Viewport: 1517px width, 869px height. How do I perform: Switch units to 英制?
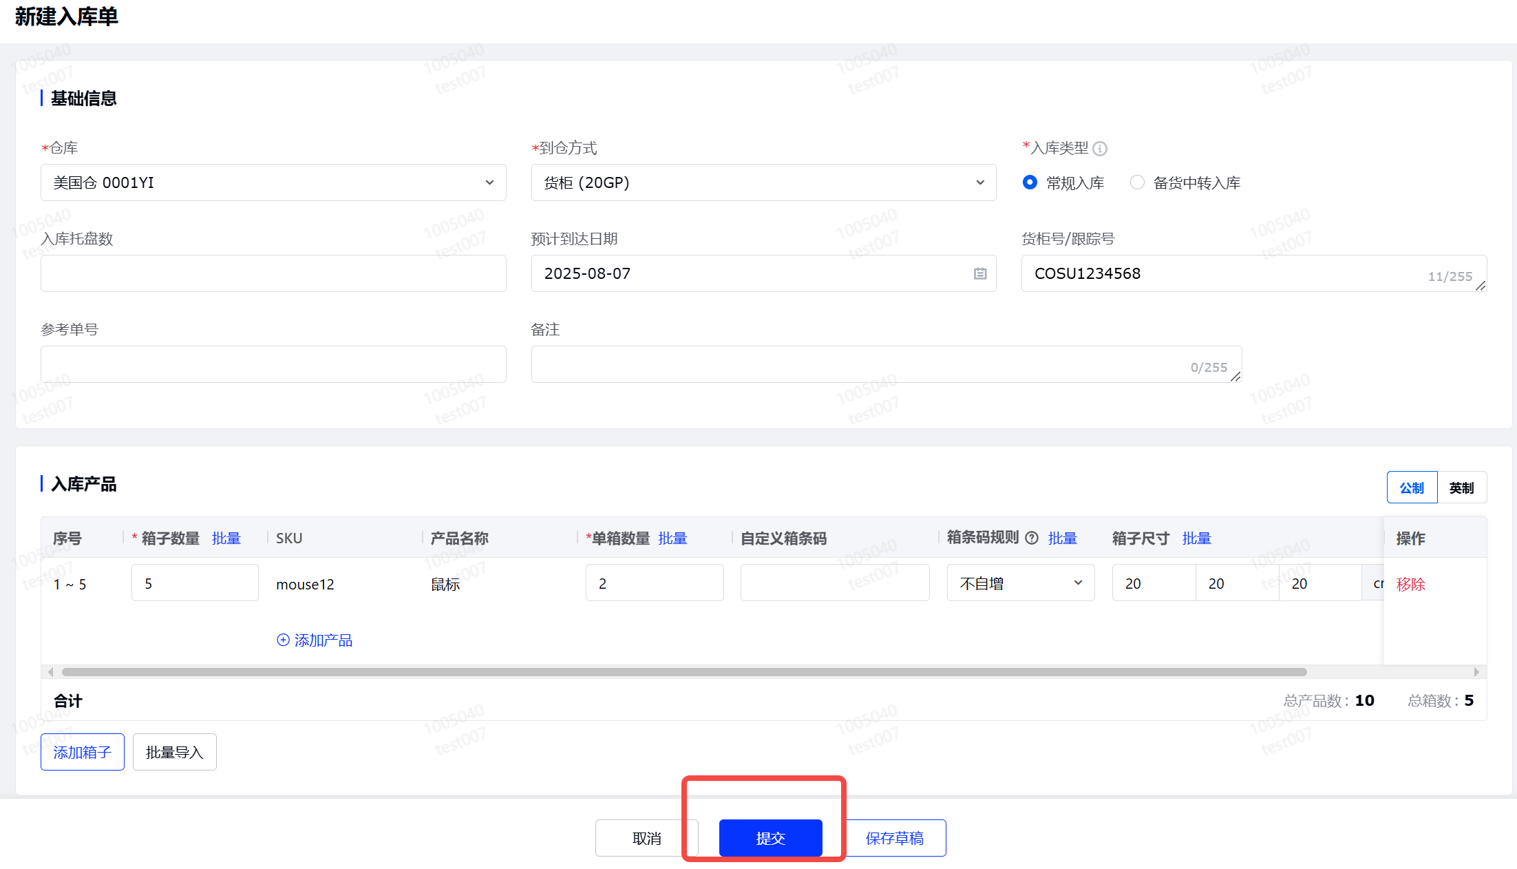tap(1461, 488)
